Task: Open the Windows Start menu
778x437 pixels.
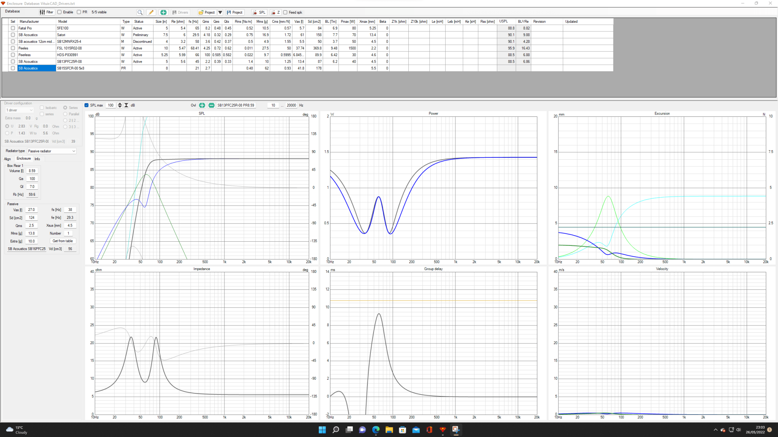Action: point(322,429)
